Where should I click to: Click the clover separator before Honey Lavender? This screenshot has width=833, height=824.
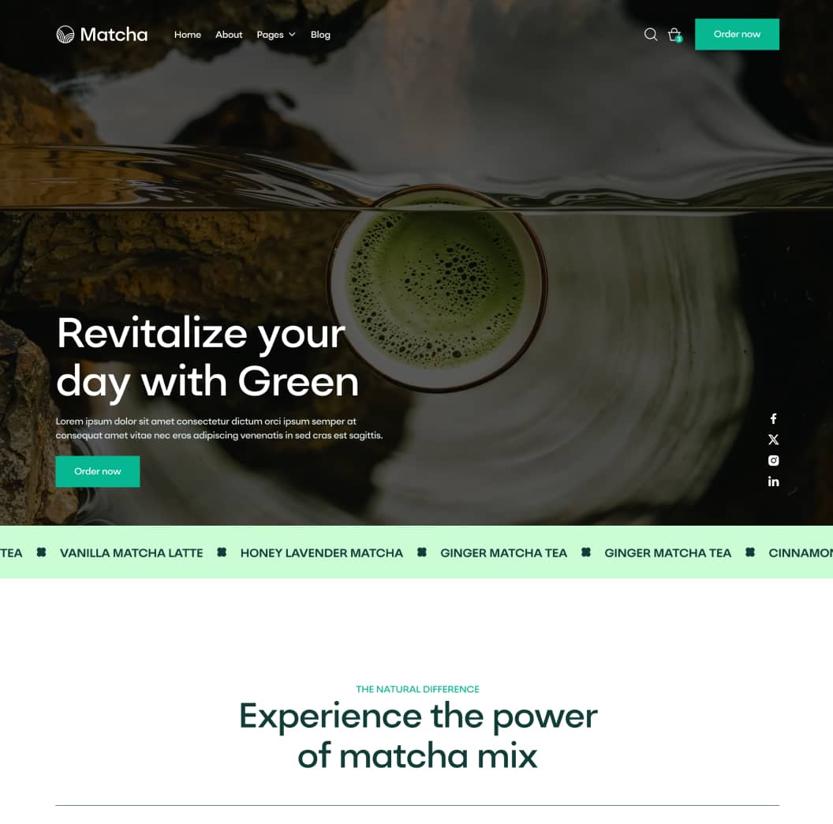coord(222,552)
